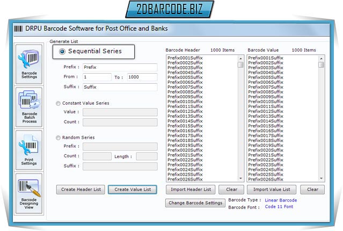Viewport: 343px width, 231px height.
Task: Select the Sequential Series radio button
Action: point(62,52)
